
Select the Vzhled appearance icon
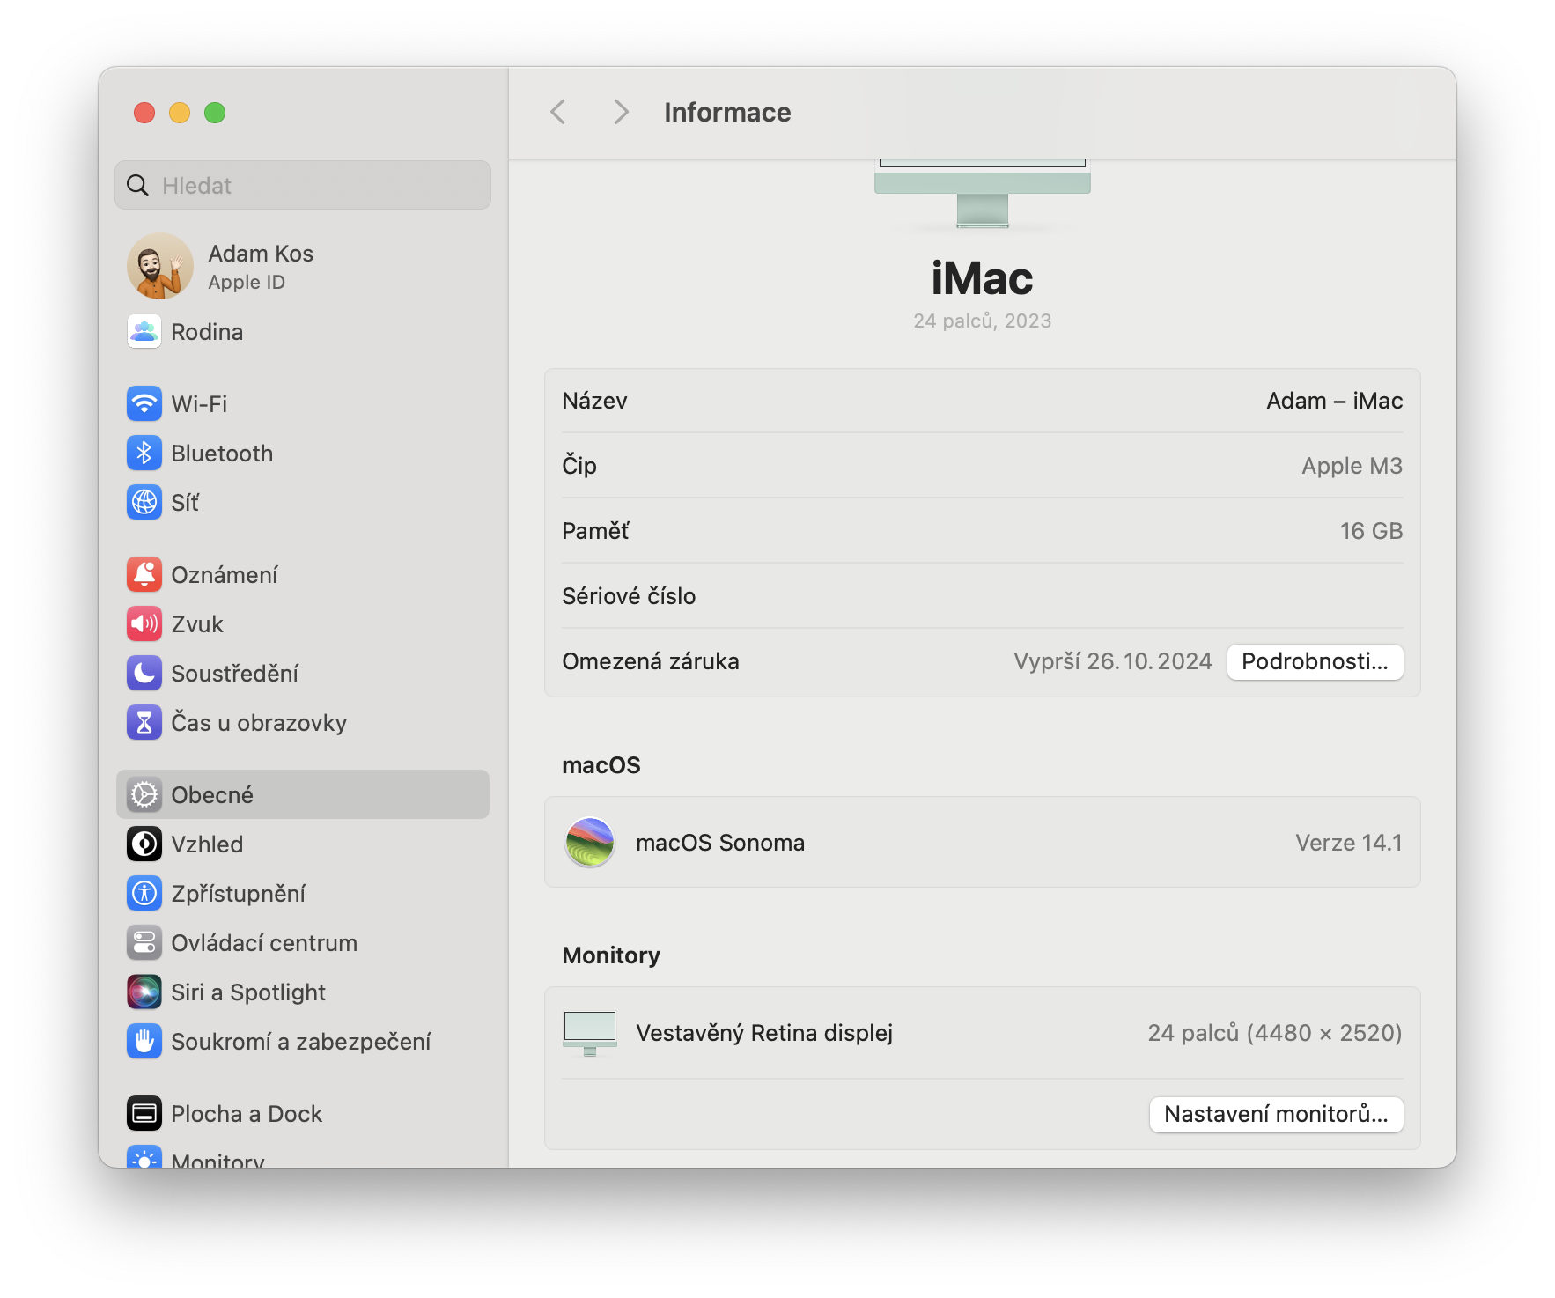pyautogui.click(x=144, y=844)
